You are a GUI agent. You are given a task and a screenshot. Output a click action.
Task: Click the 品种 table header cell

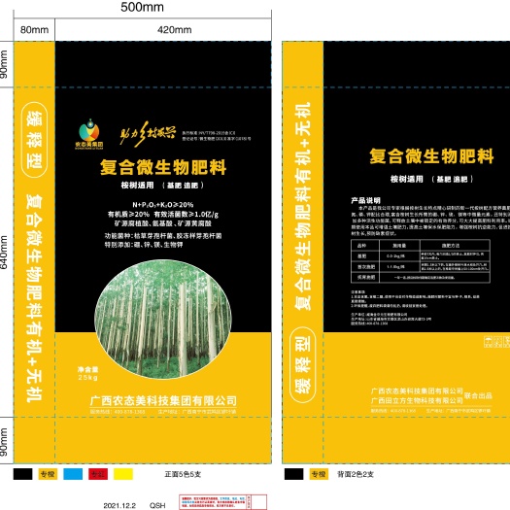[x=365, y=245]
